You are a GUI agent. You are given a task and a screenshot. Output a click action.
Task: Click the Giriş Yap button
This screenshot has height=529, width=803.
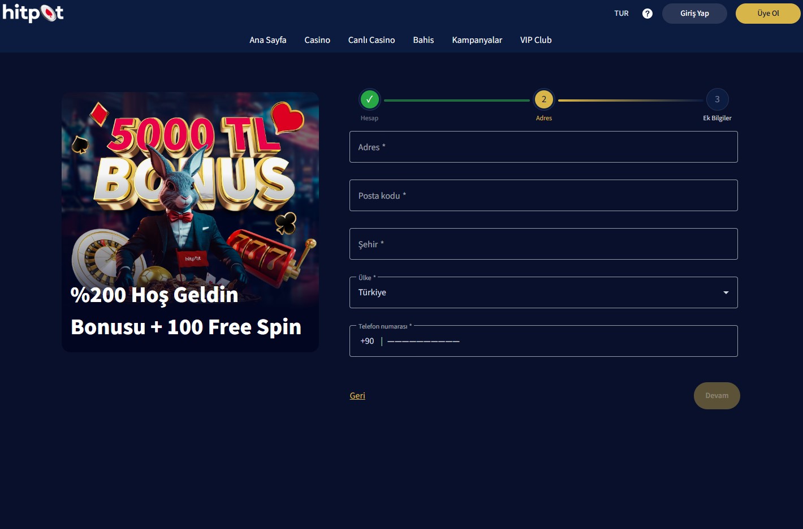tap(694, 14)
